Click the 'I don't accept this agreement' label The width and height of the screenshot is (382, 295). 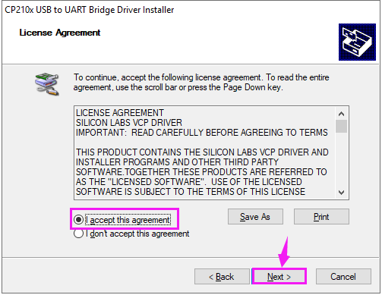(137, 234)
